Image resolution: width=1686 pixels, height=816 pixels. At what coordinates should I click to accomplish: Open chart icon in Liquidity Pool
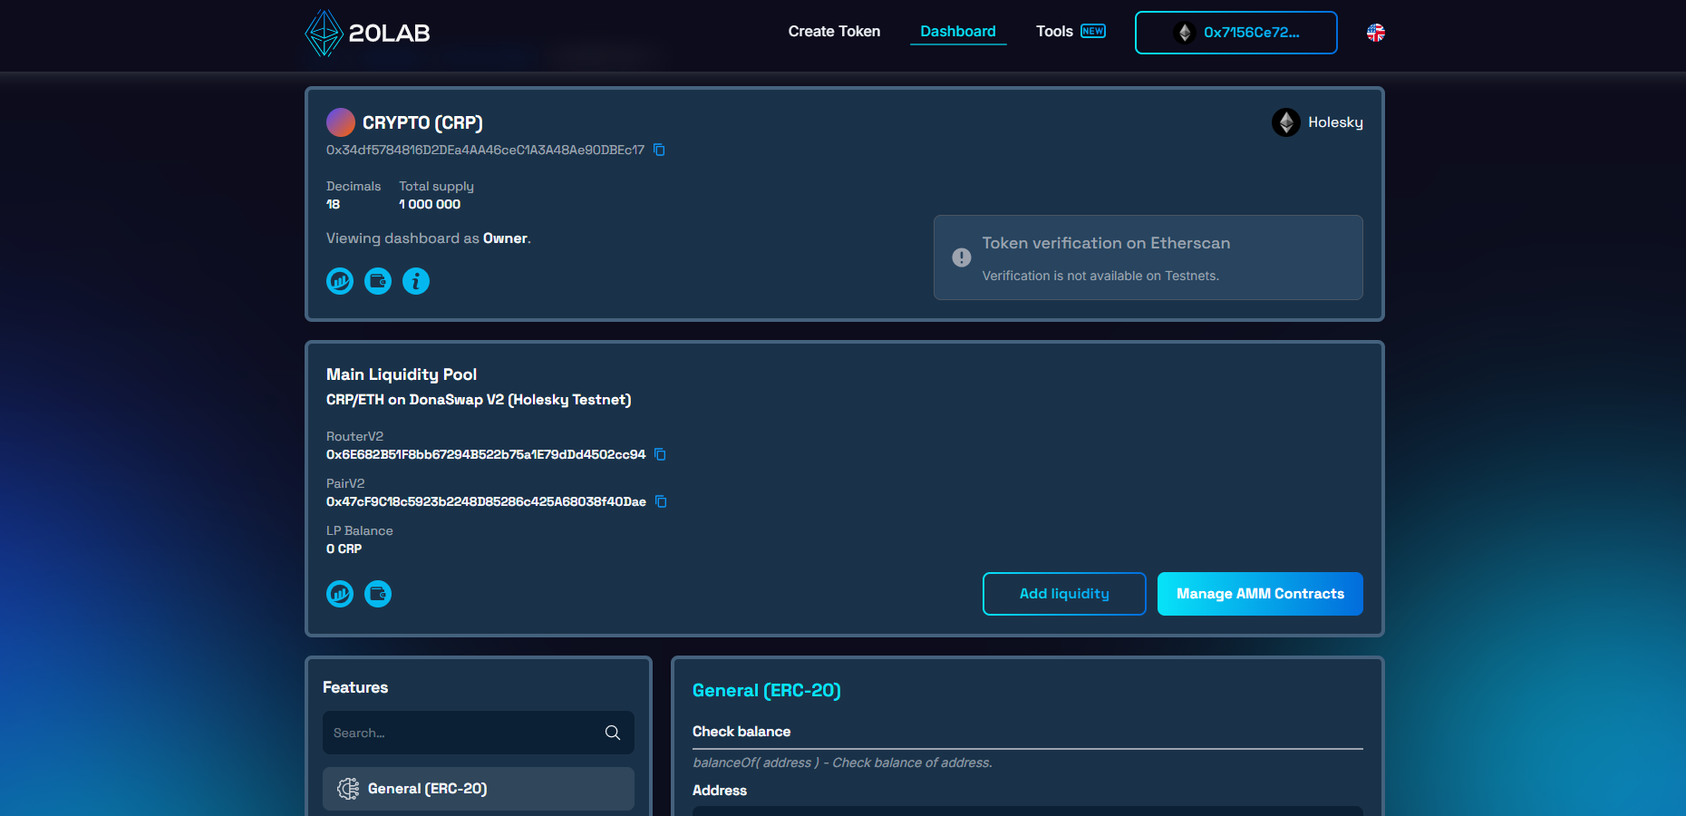tap(340, 594)
